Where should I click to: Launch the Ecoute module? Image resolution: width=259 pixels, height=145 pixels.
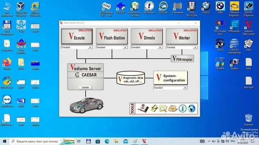pyautogui.click(x=77, y=37)
